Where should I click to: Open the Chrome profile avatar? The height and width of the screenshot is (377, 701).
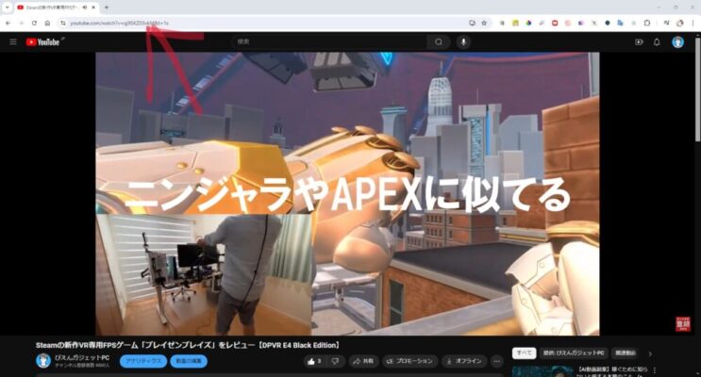(680, 23)
